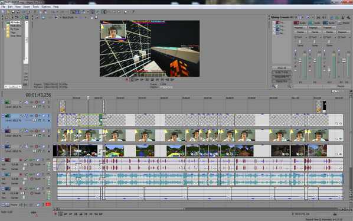This screenshot has height=221, width=353.
Task: Uncheck track 6 in Mixing Console list
Action: (x=274, y=26)
